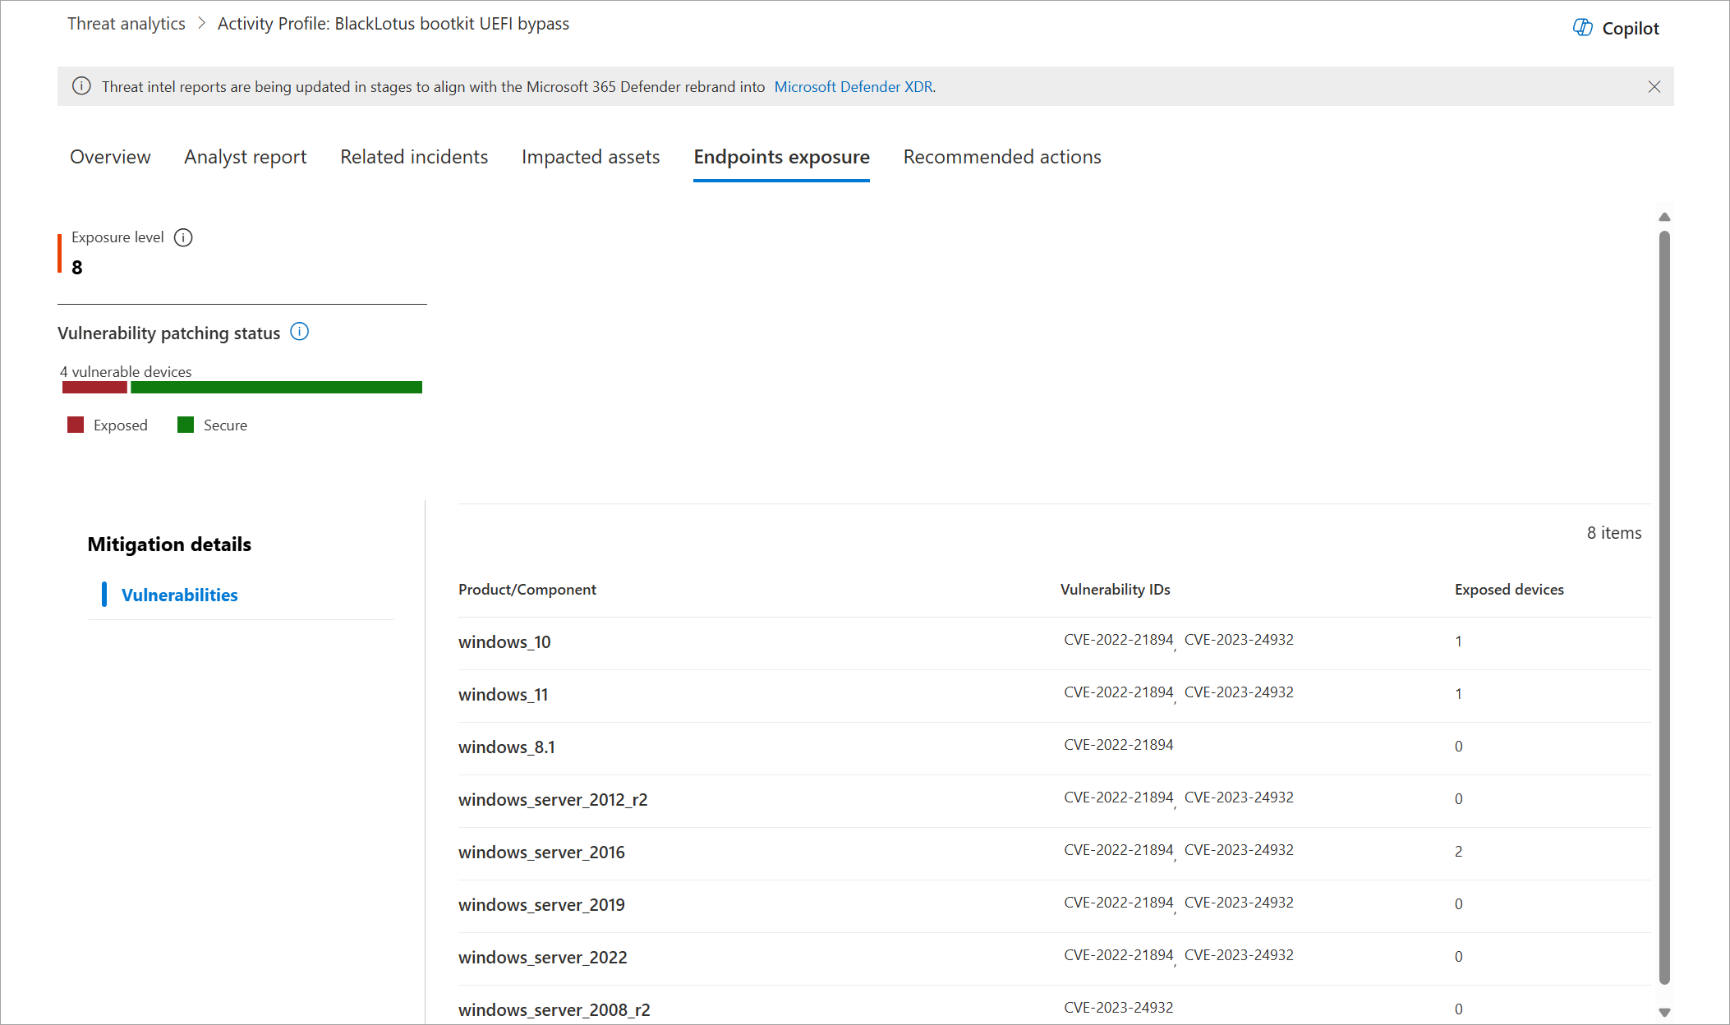Click scrollbar up arrow

(1664, 217)
